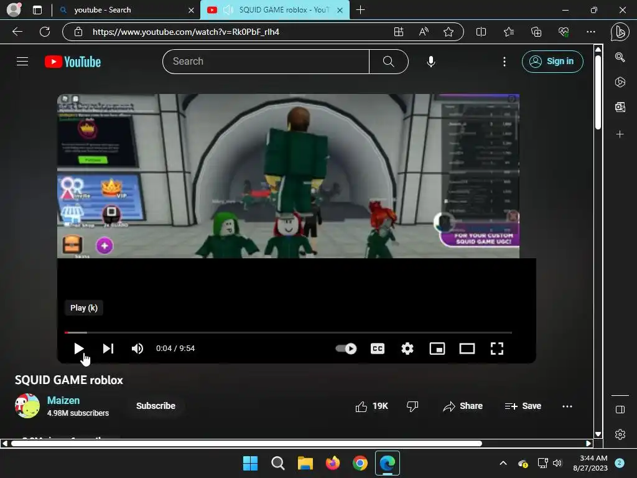Focus the YouTube Search field
Screen dimensions: 637x478
click(266, 62)
